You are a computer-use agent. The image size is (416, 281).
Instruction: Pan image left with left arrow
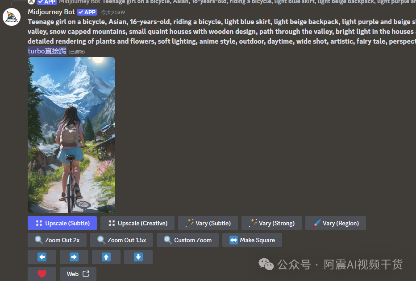pyautogui.click(x=42, y=257)
